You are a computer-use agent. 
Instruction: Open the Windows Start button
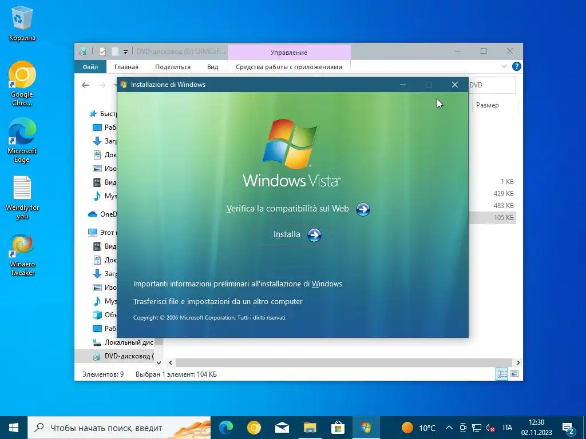click(14, 428)
